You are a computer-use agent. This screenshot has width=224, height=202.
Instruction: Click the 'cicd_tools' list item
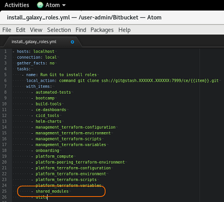(x=47, y=115)
